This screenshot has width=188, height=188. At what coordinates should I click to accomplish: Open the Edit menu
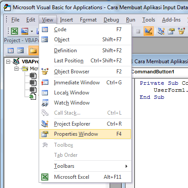[x=31, y=20]
